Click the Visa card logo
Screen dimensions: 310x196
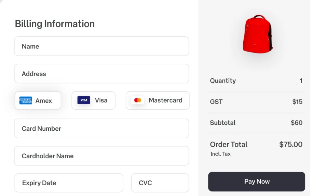[x=84, y=100]
